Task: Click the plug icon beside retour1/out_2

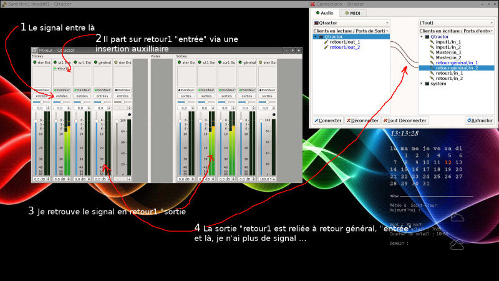Action: 326,47
